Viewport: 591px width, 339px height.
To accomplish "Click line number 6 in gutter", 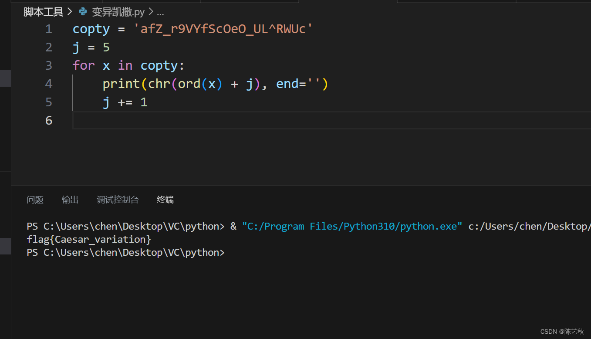I will click(x=49, y=121).
